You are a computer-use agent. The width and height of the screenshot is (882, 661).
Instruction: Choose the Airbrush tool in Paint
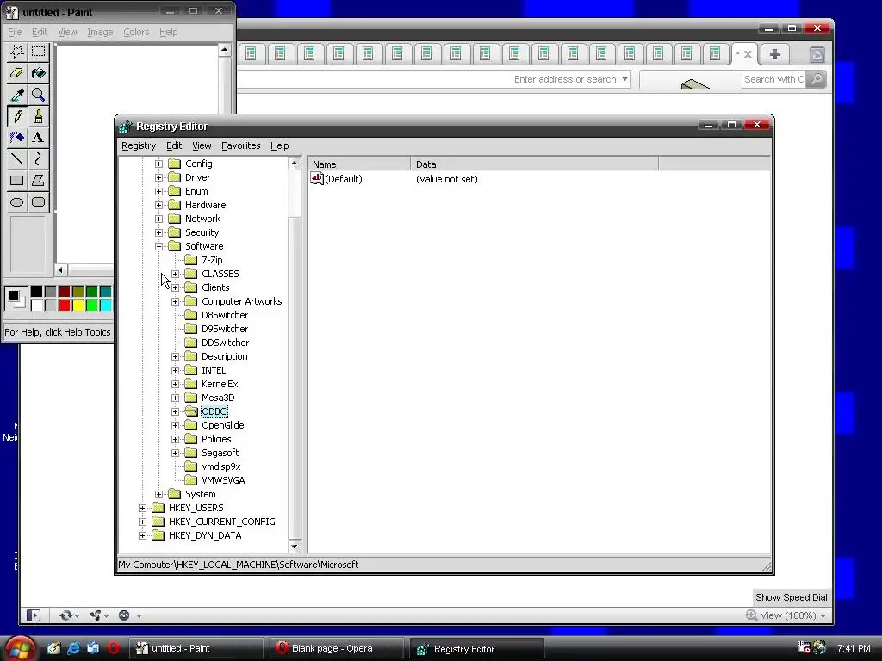coord(17,138)
